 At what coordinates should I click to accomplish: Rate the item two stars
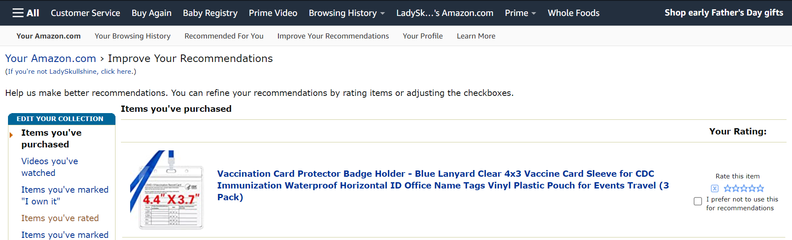point(736,188)
